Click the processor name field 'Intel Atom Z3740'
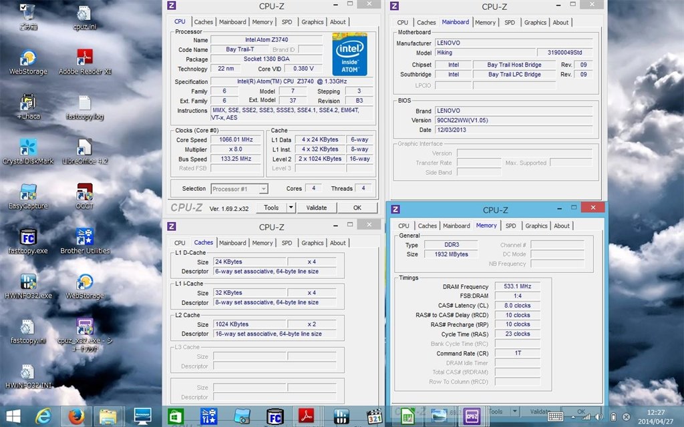 tap(267, 39)
